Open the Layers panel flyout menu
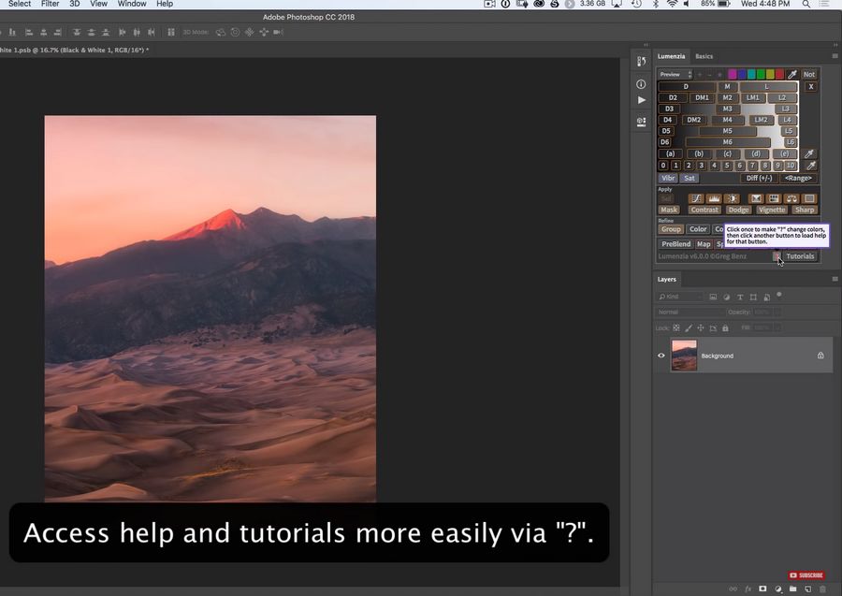This screenshot has width=842, height=596. tap(835, 279)
